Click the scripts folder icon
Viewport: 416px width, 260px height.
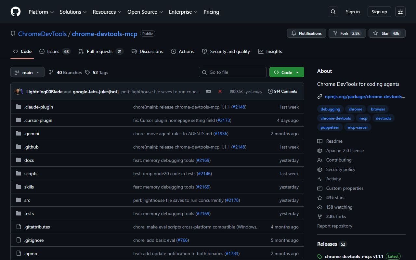pos(19,174)
